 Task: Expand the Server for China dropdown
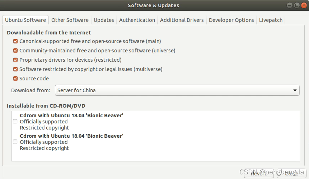click(177, 90)
